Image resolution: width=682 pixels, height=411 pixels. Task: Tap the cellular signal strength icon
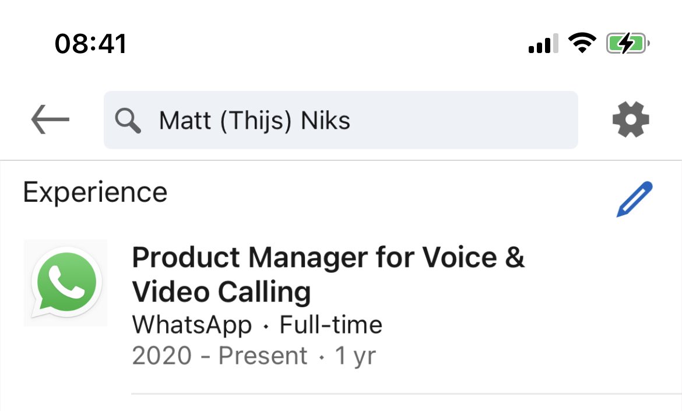543,43
